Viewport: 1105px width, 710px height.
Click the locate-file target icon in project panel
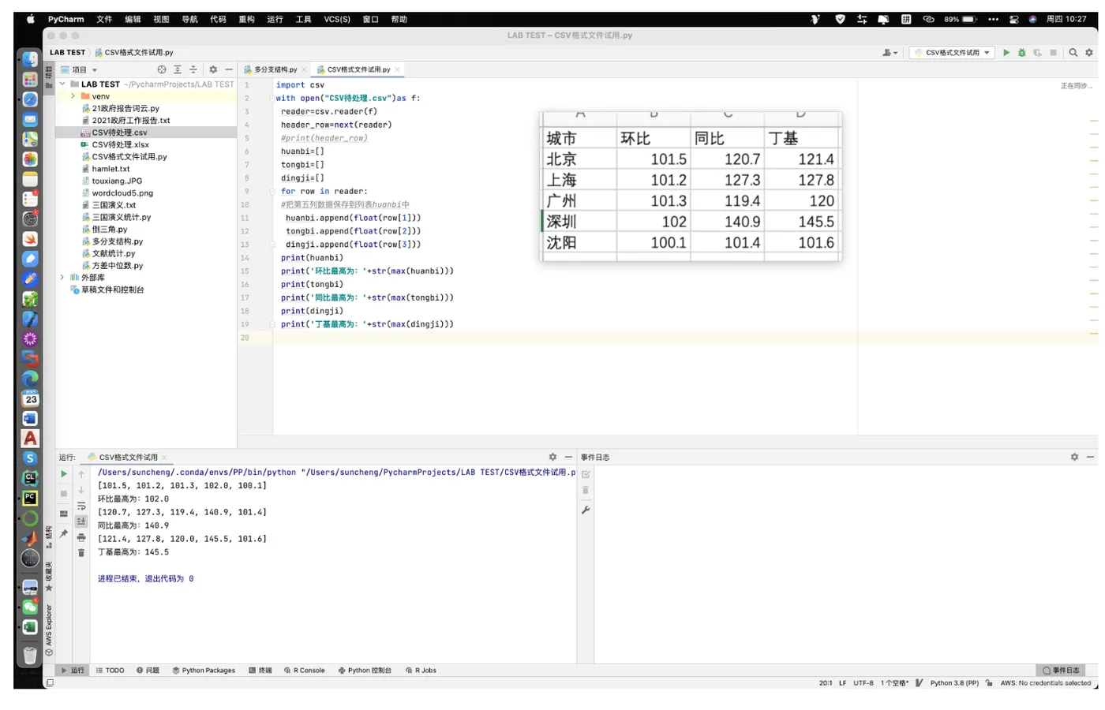tap(162, 69)
